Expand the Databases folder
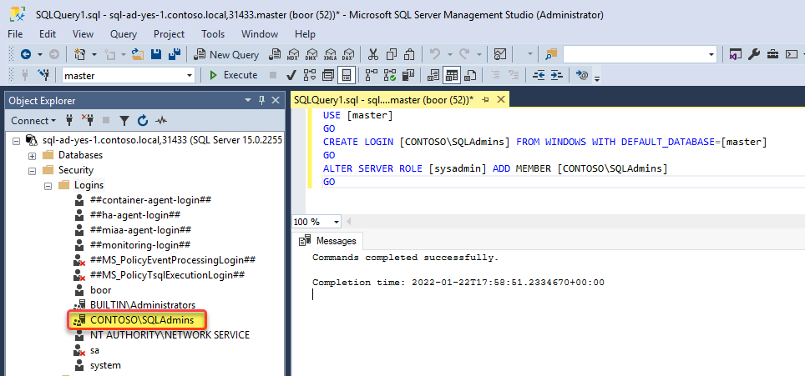The image size is (805, 376). pos(32,155)
